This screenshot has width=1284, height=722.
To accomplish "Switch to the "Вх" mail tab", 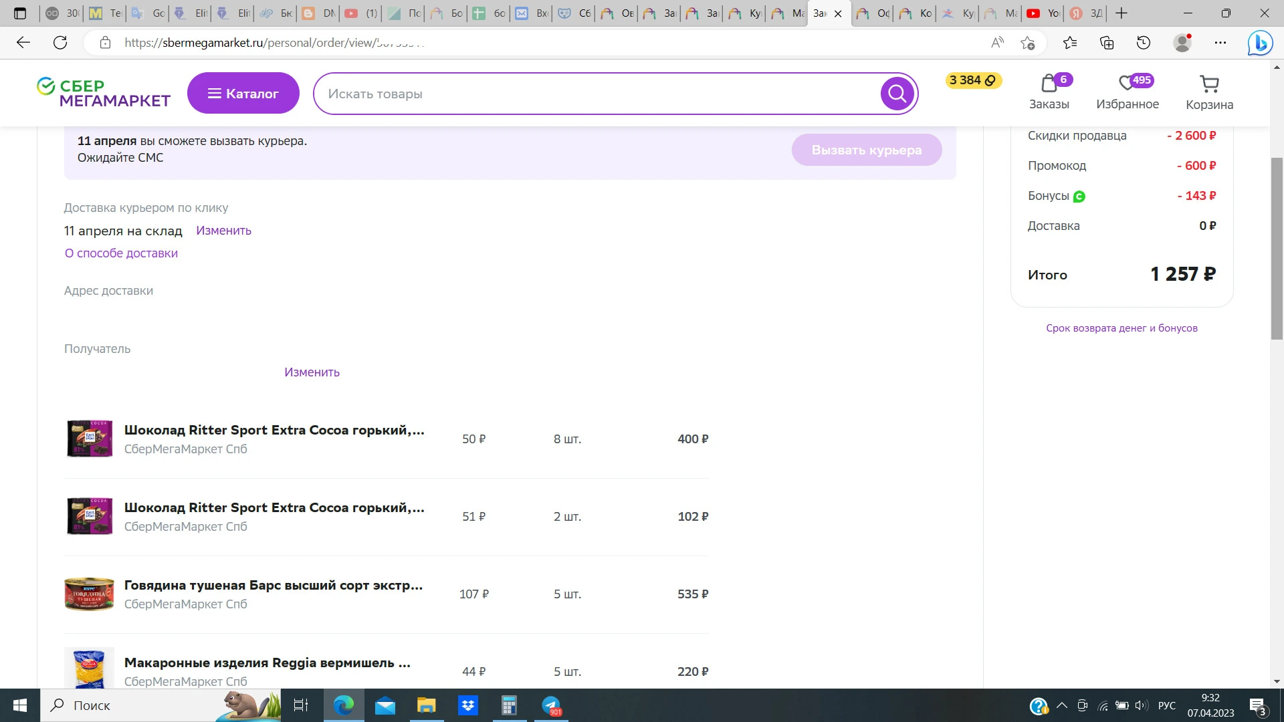I will pos(532,13).
